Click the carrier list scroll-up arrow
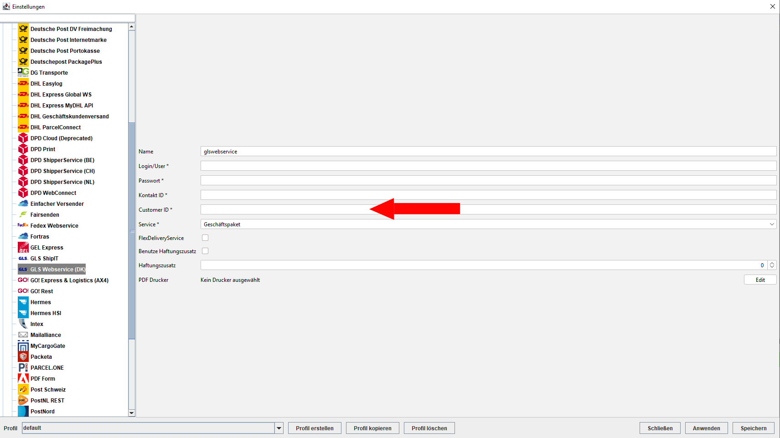This screenshot has height=438, width=780. (132, 27)
